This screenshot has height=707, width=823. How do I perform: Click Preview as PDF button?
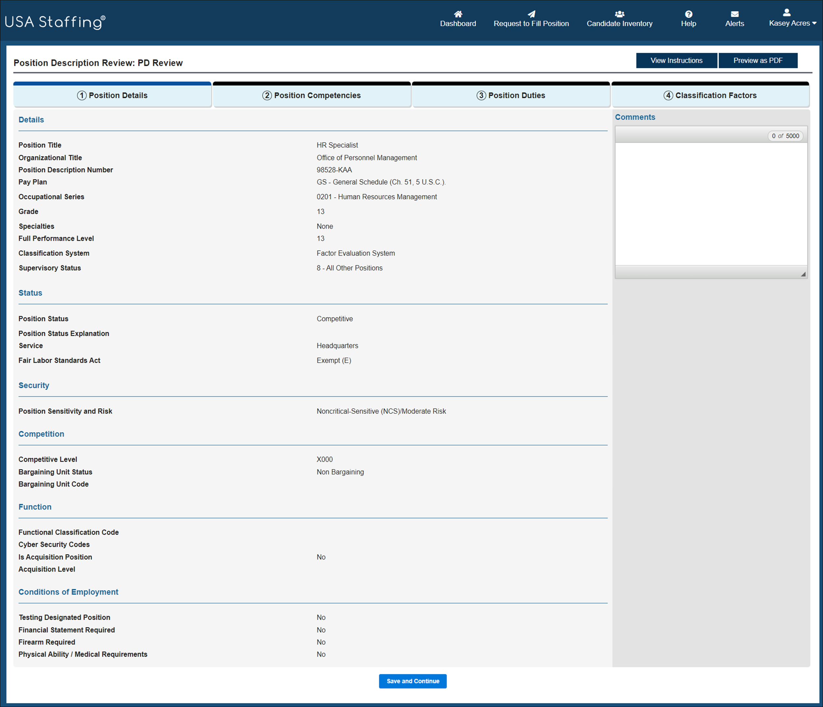coord(757,60)
